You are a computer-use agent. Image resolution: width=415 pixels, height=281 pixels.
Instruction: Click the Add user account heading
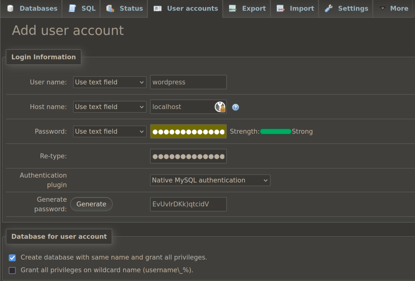pos(68,30)
